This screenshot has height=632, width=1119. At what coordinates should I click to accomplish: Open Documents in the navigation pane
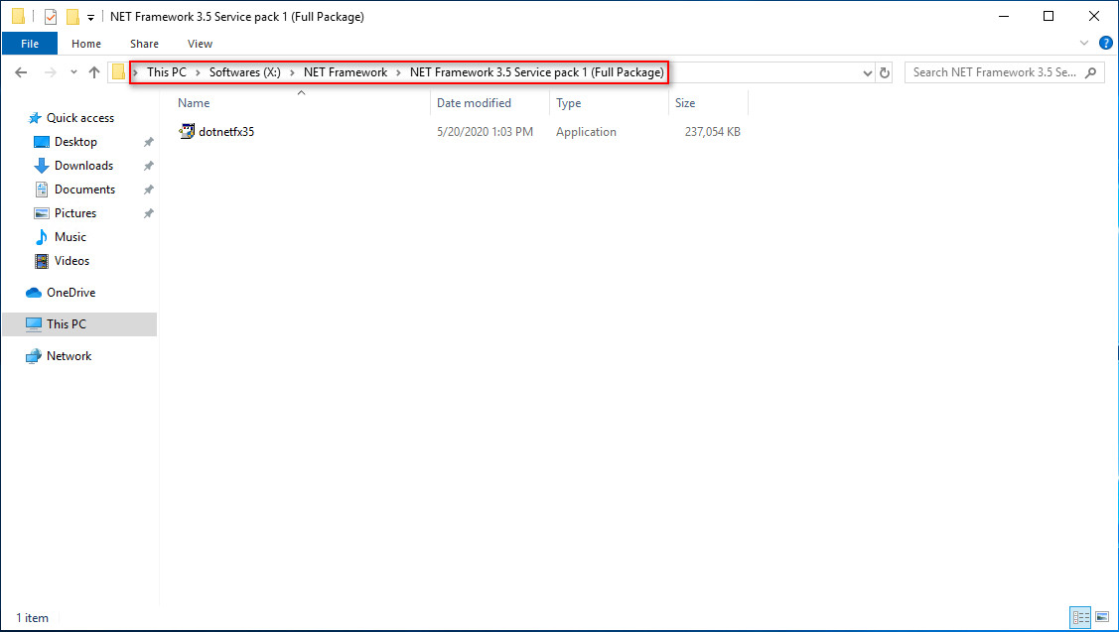[x=84, y=190]
